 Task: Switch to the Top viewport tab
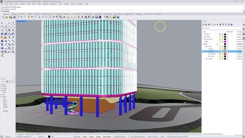click(x=28, y=134)
